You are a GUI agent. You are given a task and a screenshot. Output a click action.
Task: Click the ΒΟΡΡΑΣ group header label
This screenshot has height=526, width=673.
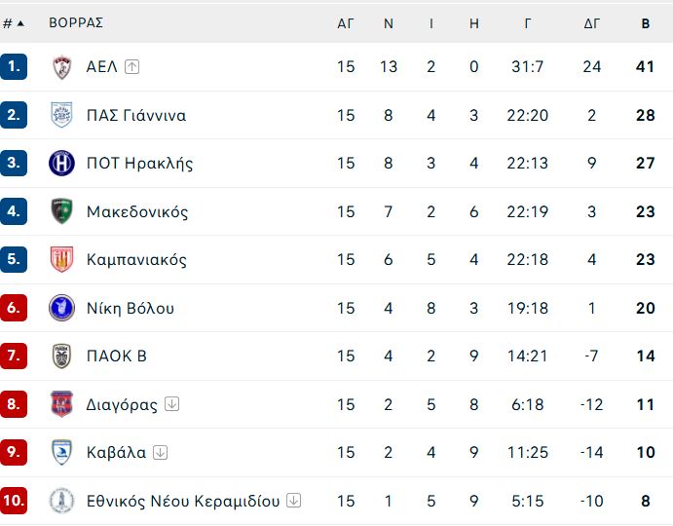click(x=76, y=22)
